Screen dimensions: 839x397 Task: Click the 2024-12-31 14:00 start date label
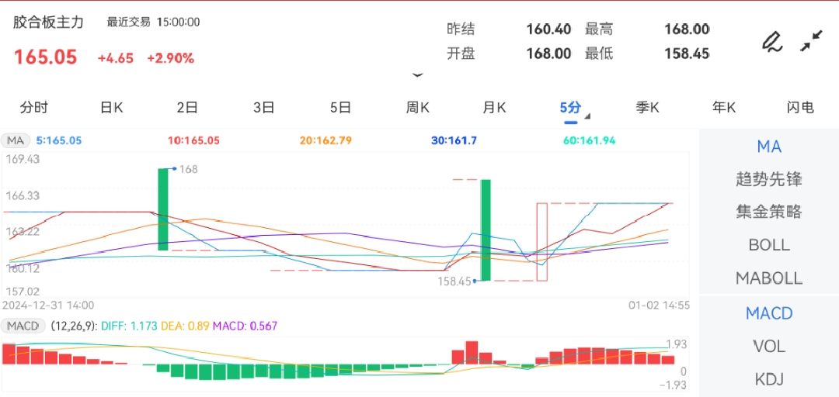[48, 305]
